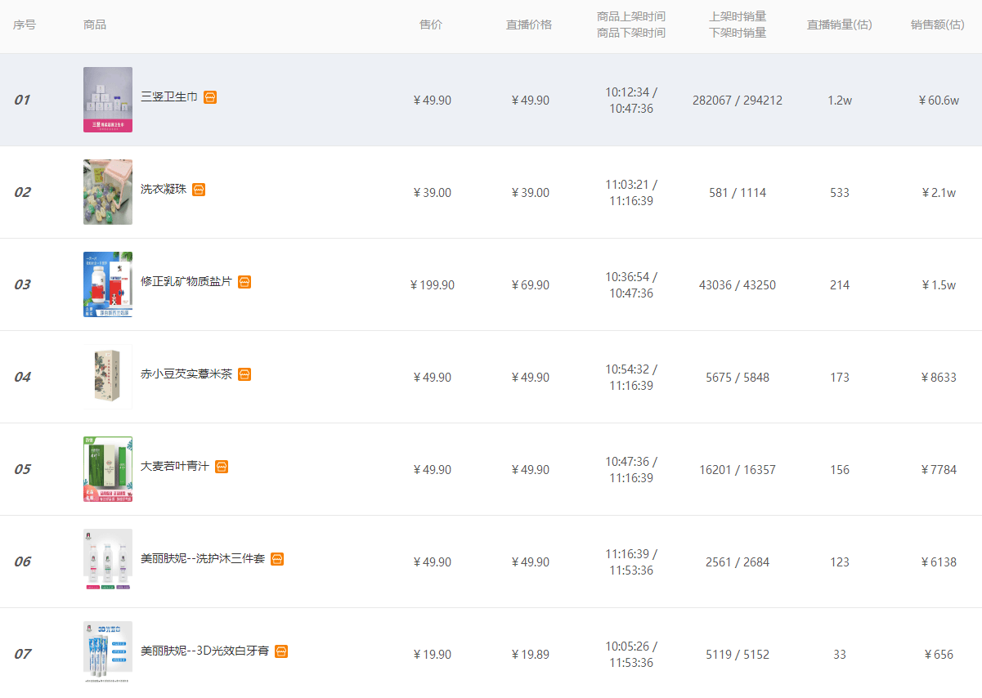
Task: Open the shop icon beside 修正乳矿物质盐片
Action: point(244,282)
